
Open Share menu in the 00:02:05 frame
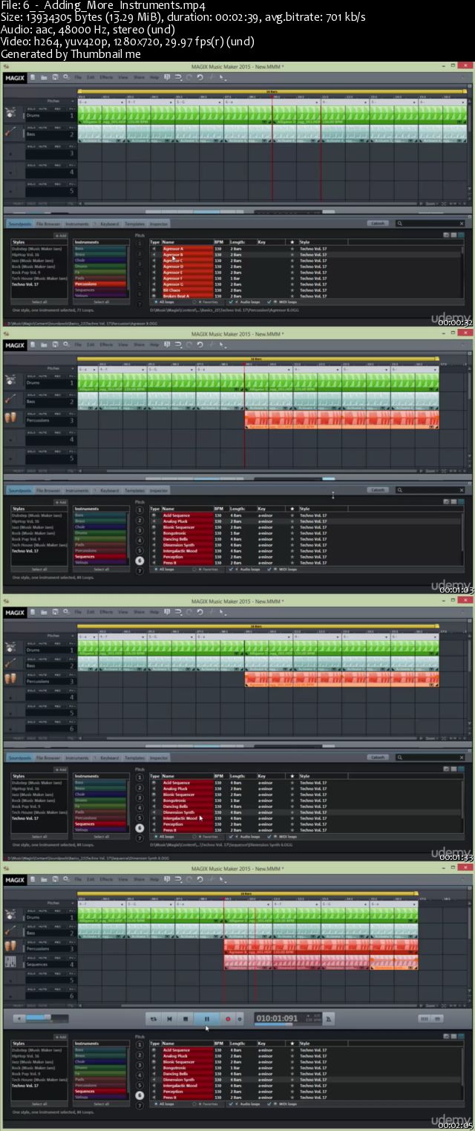(139, 880)
